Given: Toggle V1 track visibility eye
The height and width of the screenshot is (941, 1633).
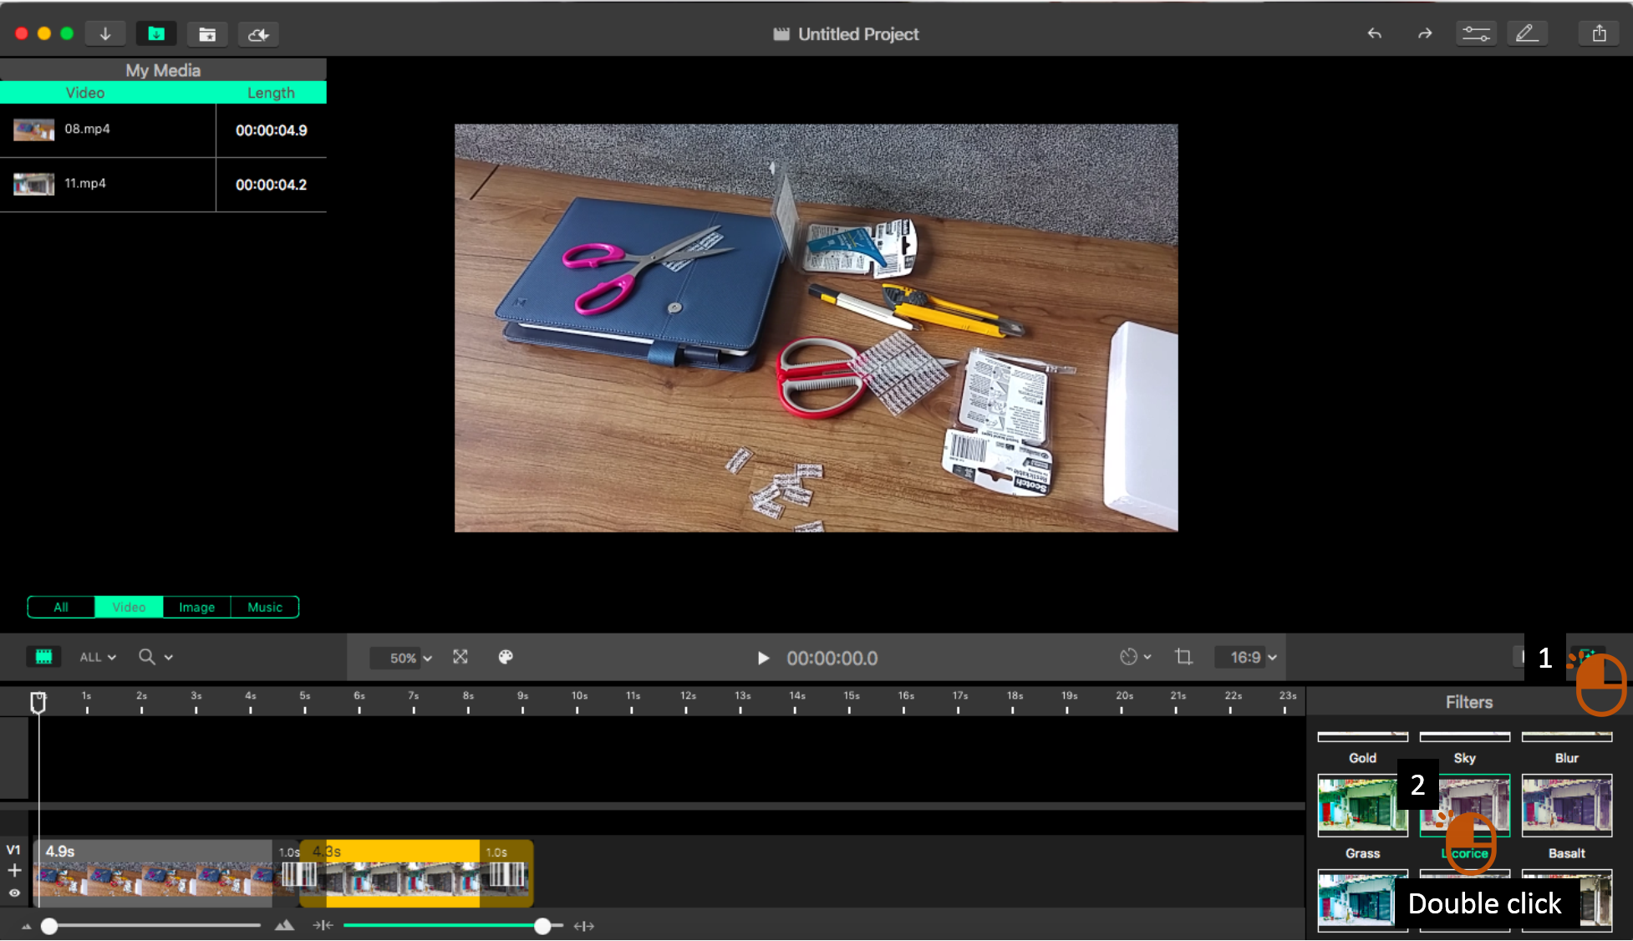Looking at the screenshot, I should [14, 893].
